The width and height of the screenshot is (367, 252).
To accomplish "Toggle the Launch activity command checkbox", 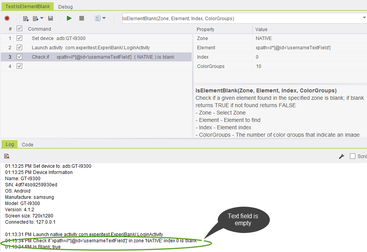I will tap(19, 47).
